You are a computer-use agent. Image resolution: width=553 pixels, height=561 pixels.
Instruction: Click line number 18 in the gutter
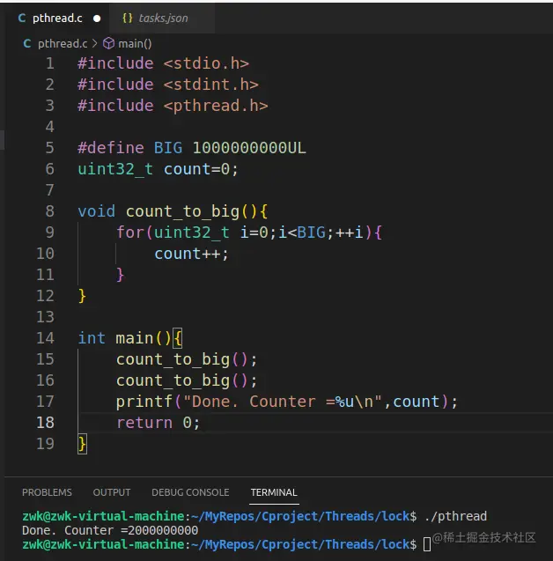click(x=46, y=423)
